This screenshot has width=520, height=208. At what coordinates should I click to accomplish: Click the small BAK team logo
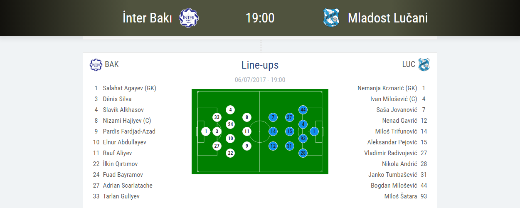(96, 64)
